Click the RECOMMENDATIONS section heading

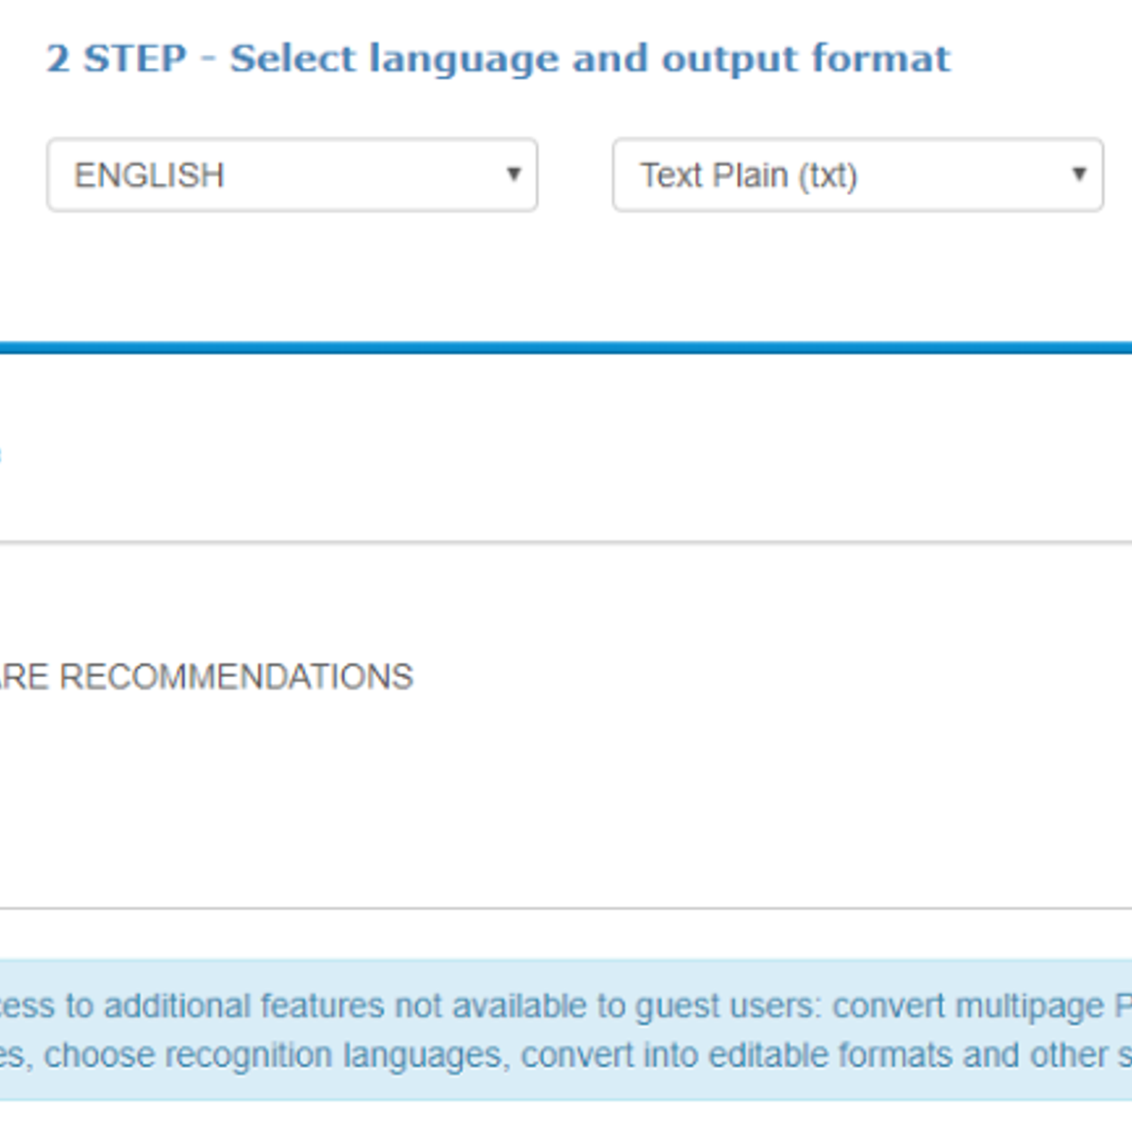click(x=207, y=675)
